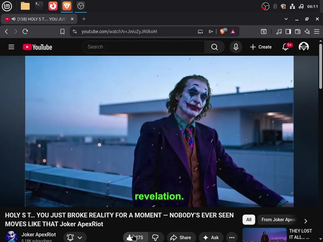
Task: Open the YouTube guide hamburger menu
Action: 11,47
